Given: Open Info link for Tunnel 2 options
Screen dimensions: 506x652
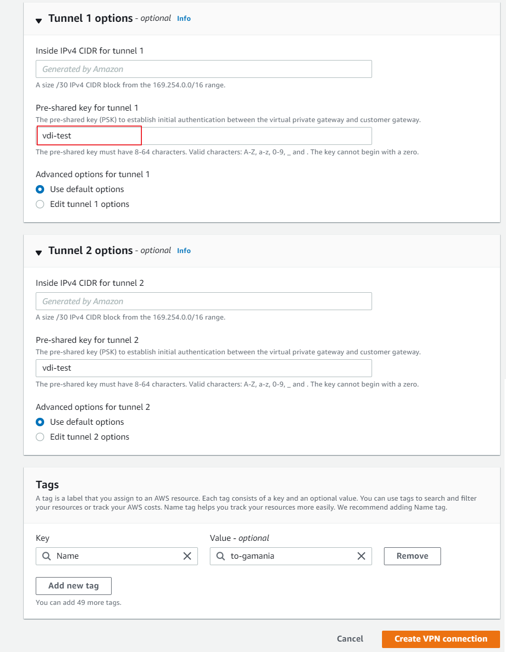Looking at the screenshot, I should [184, 251].
